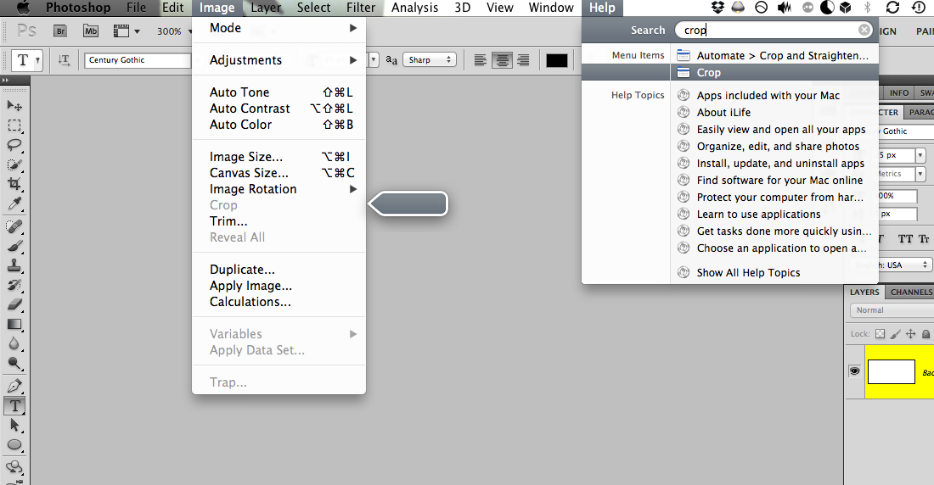The height and width of the screenshot is (485, 934).
Task: Open the Sharp anti-aliasing dropdown
Action: [x=430, y=59]
